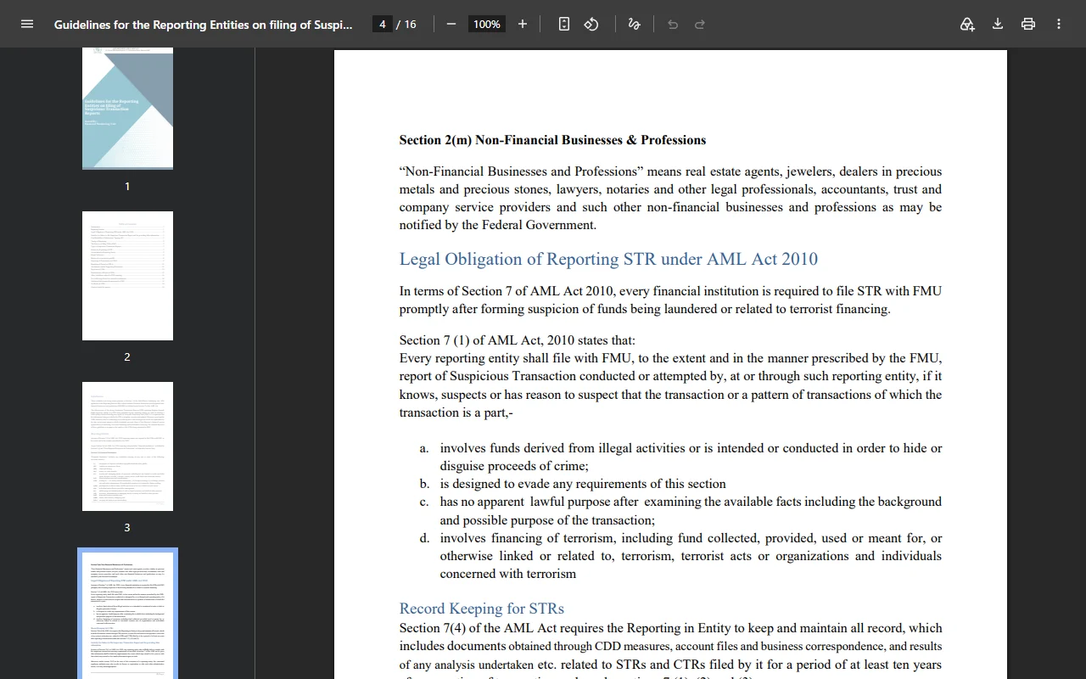Screen dimensions: 1086x679
Task: Click the "Record Keeping for STRs" heading
Action: coord(482,609)
